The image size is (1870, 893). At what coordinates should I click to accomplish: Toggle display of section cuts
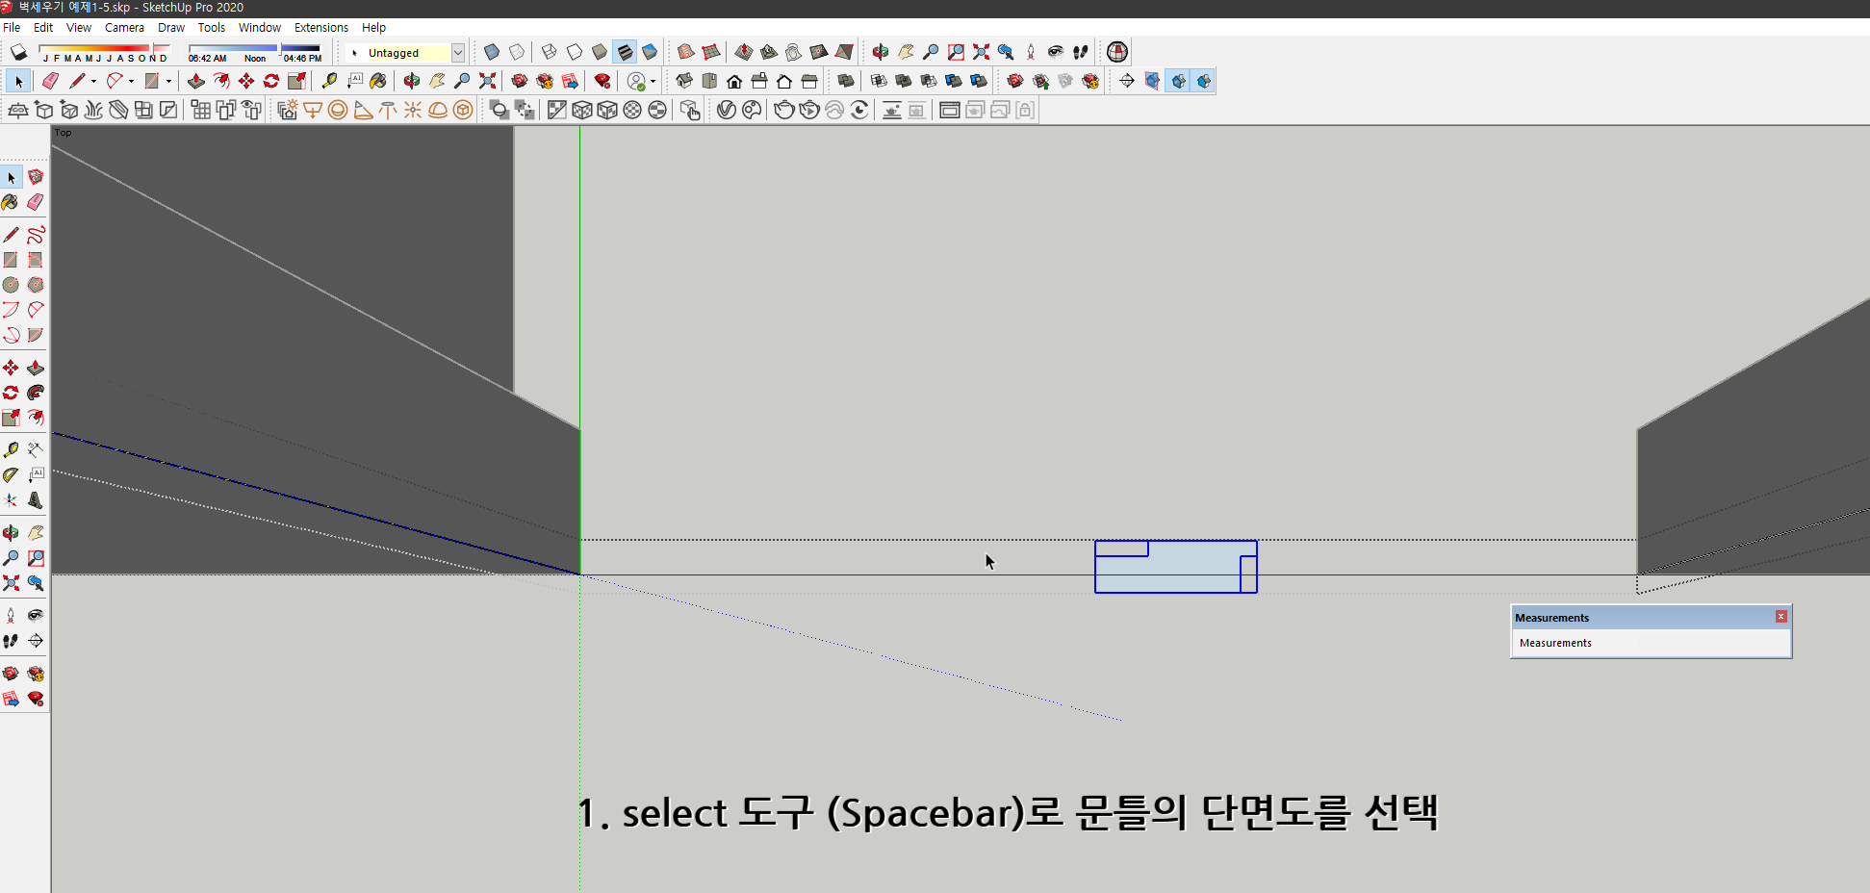[x=1205, y=81]
